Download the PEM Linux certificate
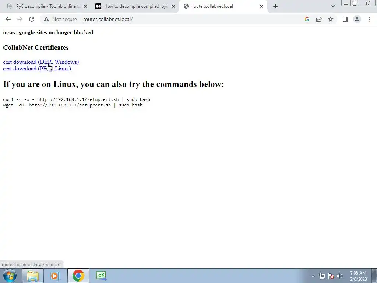The height and width of the screenshot is (283, 377). pos(37,69)
